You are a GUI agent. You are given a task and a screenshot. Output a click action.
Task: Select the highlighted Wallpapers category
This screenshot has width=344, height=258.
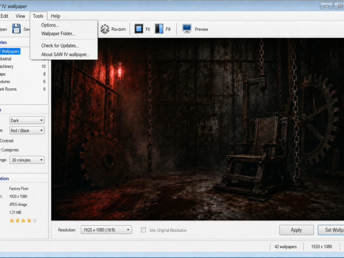tap(10, 51)
